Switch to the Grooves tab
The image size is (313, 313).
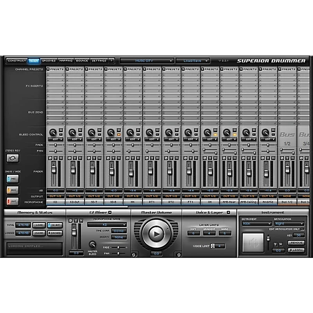(49, 61)
